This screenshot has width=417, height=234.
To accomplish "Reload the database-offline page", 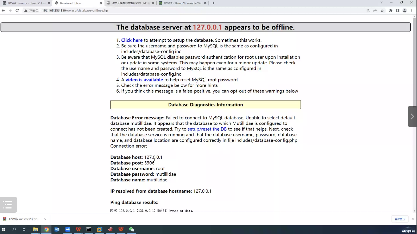I will (x=17, y=11).
